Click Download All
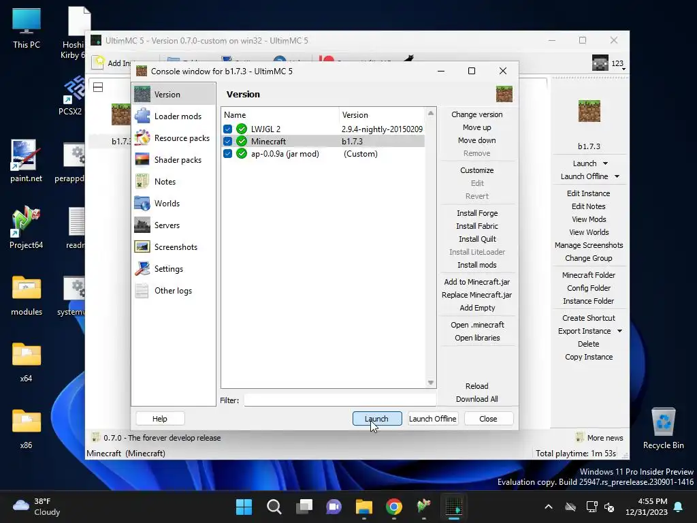This screenshot has width=697, height=523. coord(477,399)
